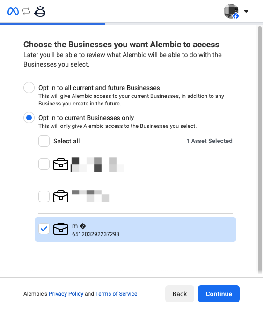The width and height of the screenshot is (263, 314).
Task: Click the sync arrows icon in header
Action: [x=26, y=11]
